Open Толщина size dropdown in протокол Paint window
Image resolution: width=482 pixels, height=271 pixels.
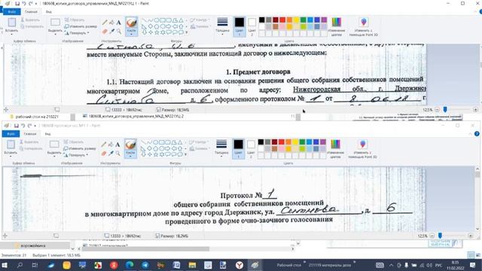tap(221, 148)
